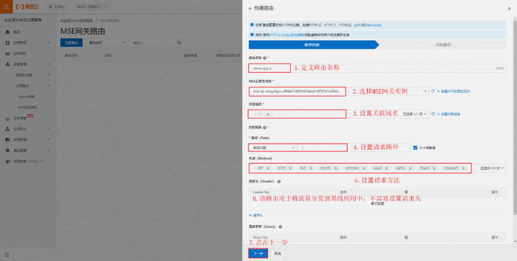Screen dimensions: 517x261
Task: Remove the TRACE method tag
Action: [x=434, y=168]
